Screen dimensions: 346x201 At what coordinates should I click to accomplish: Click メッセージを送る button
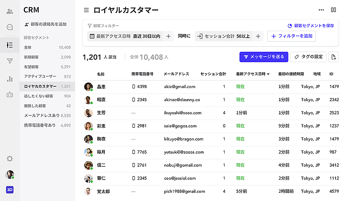click(264, 57)
